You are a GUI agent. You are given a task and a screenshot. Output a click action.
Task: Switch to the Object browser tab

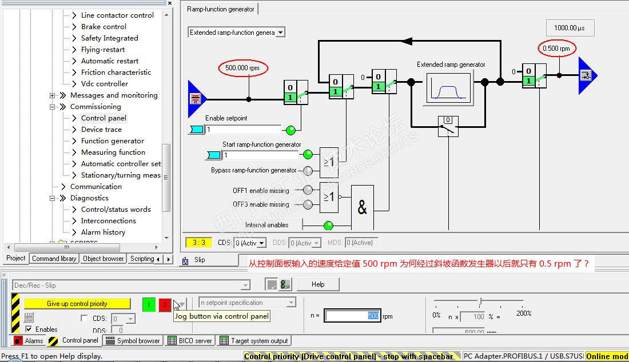pos(103,259)
